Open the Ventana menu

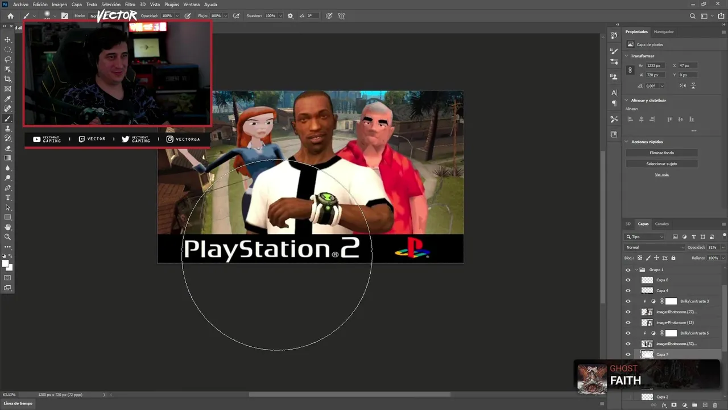pyautogui.click(x=191, y=5)
